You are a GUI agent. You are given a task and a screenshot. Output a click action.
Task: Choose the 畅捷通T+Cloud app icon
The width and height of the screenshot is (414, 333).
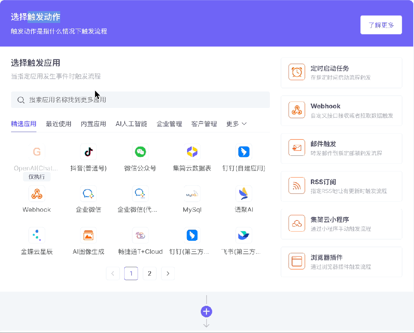tap(140, 235)
